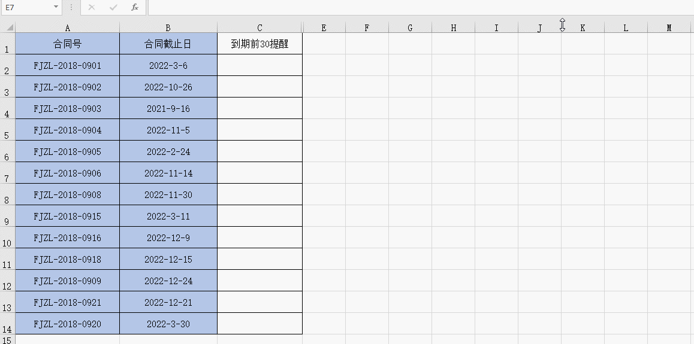The image size is (694, 344).
Task: Click header cell 合同截止日
Action: point(168,44)
